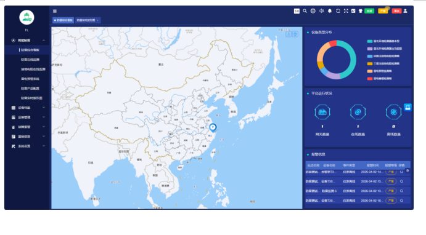The width and height of the screenshot is (426, 235).
Task: Toggle the teal legend swatch in device chart
Action: pyautogui.click(x=369, y=41)
